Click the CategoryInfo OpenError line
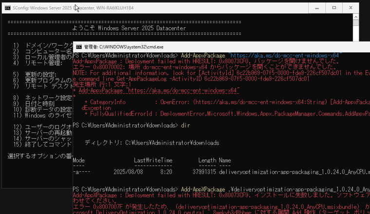 (x=227, y=102)
